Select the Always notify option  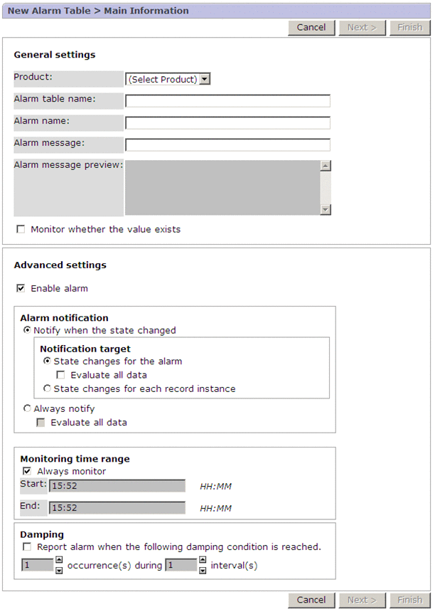click(28, 409)
